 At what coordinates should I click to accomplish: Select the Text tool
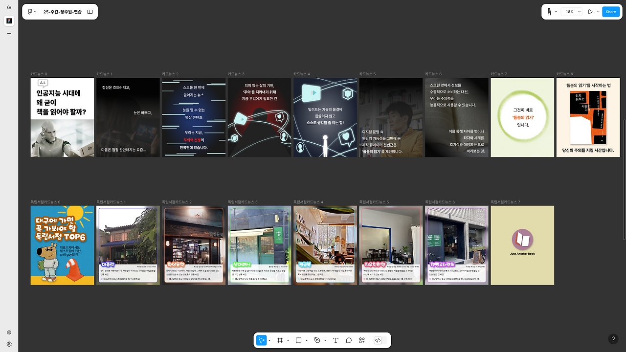(x=335, y=340)
